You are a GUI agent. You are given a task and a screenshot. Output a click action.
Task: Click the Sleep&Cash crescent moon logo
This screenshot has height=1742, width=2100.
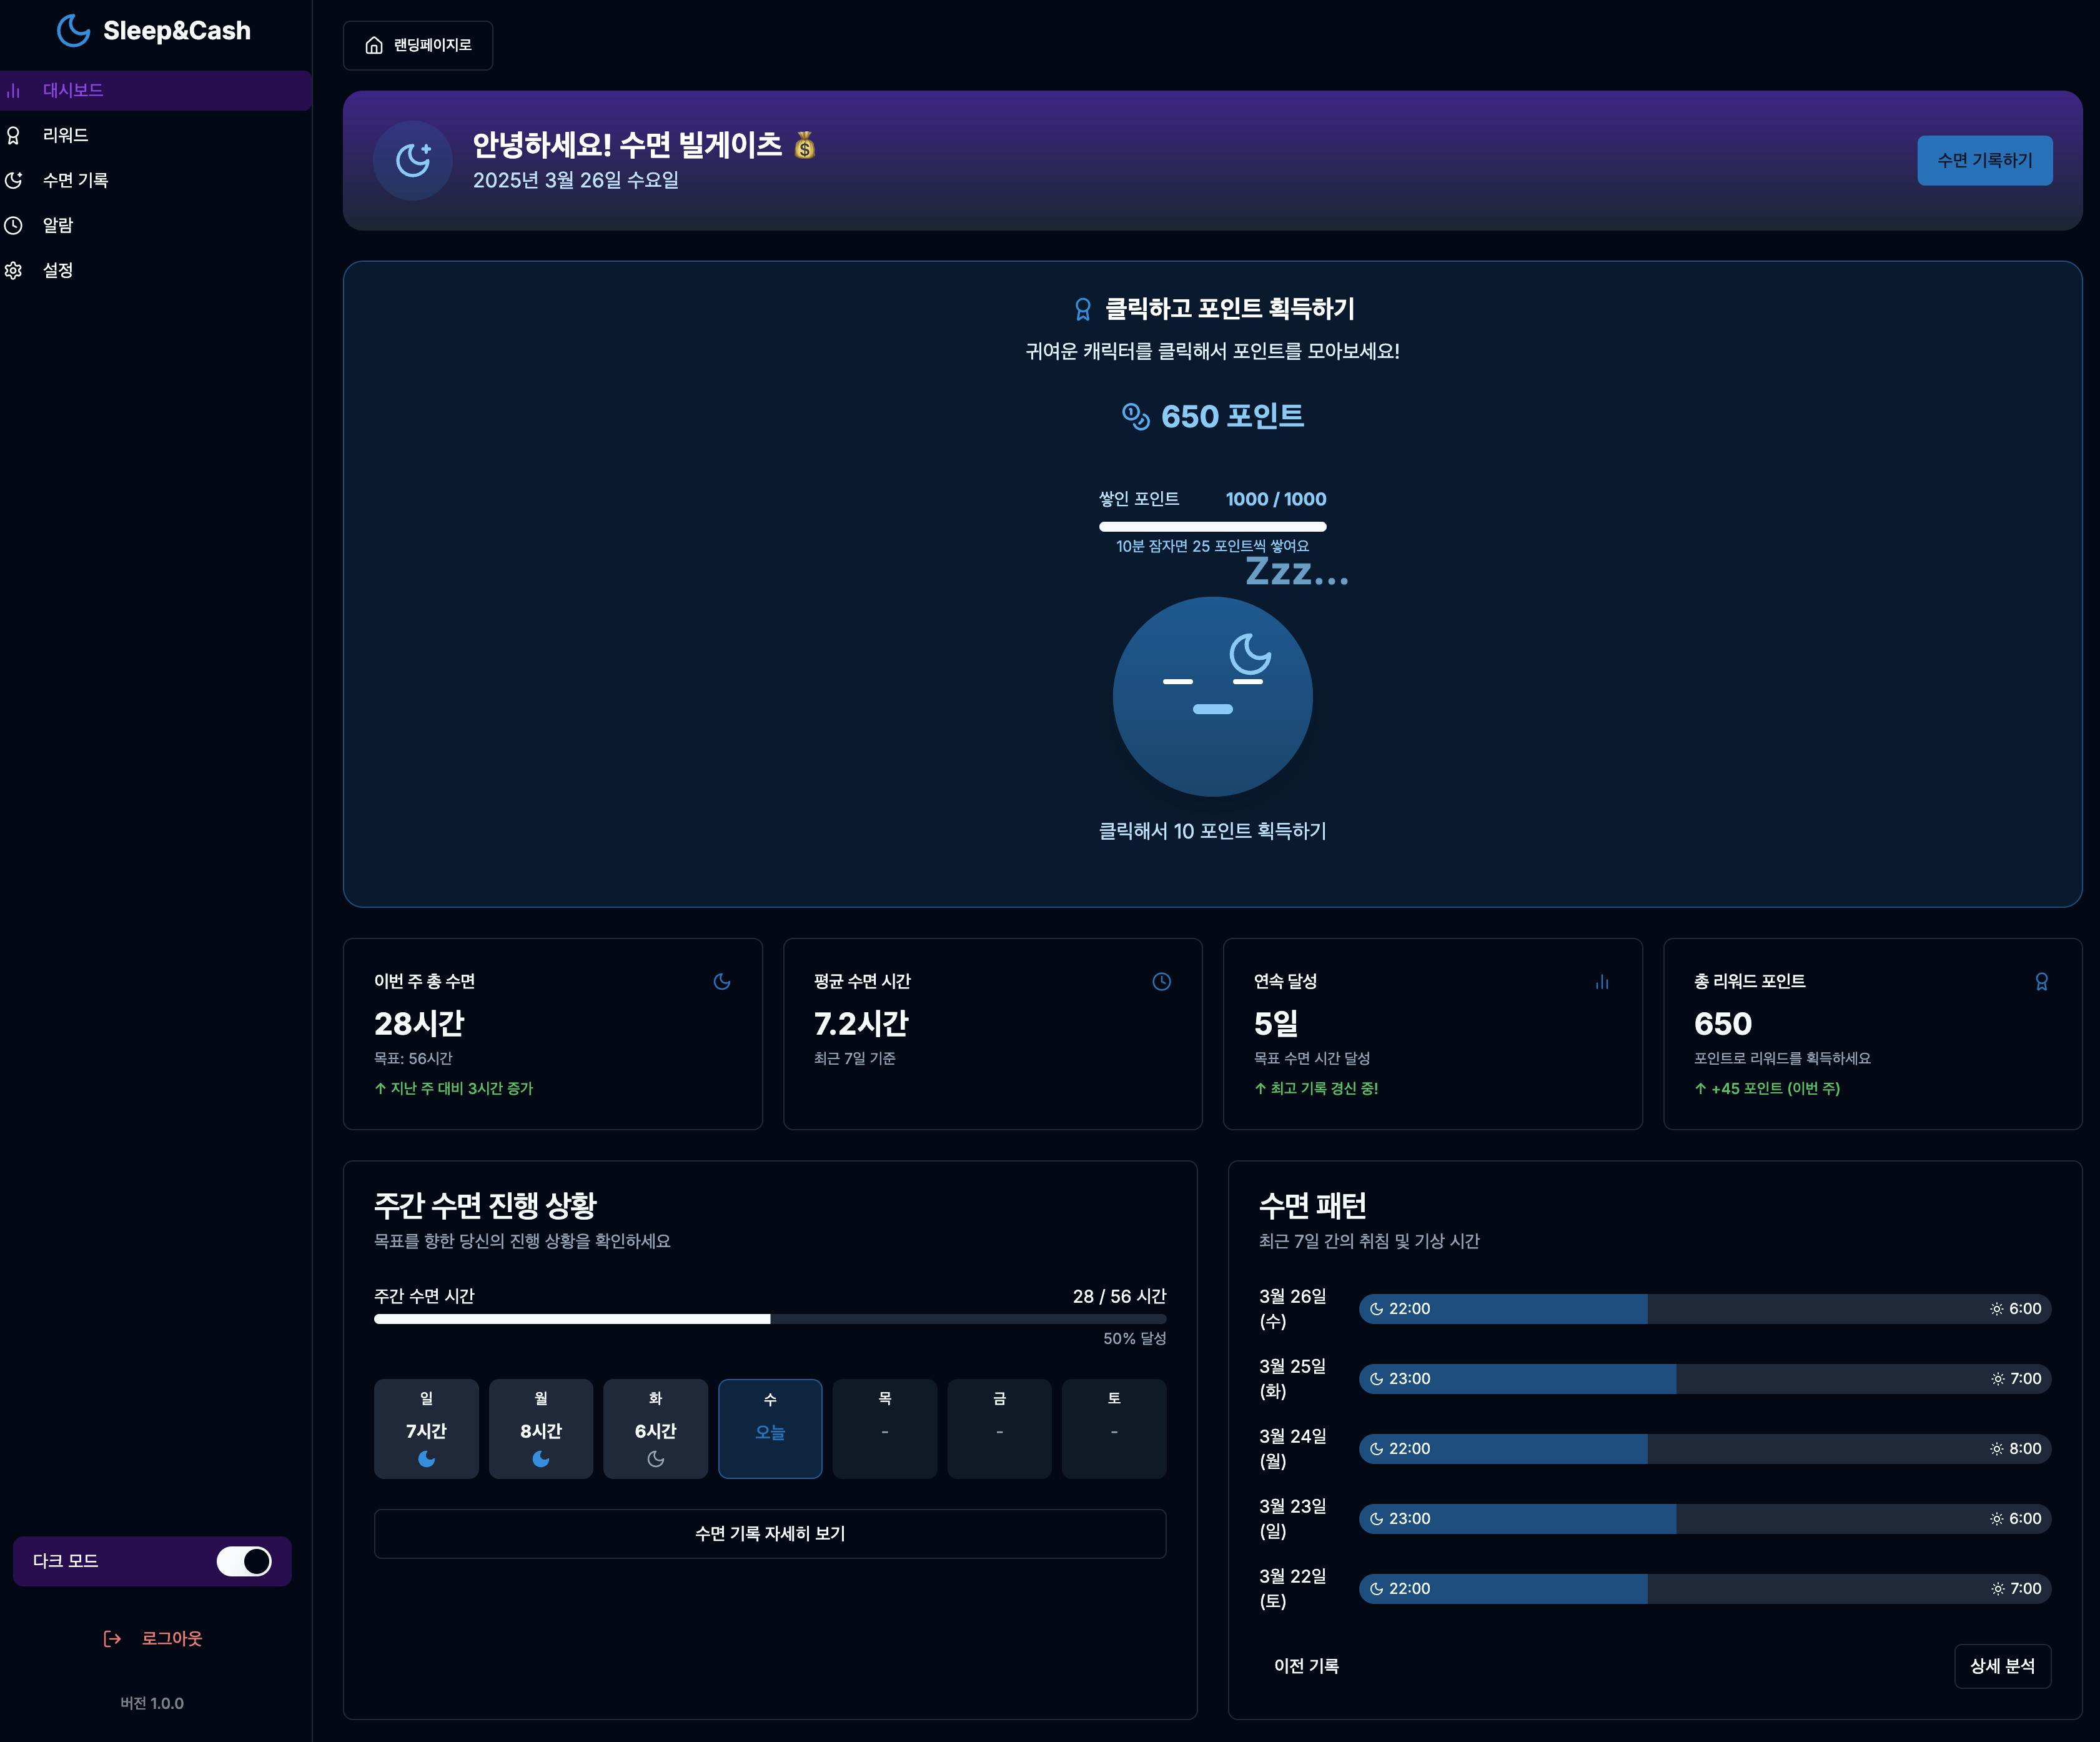point(73,31)
